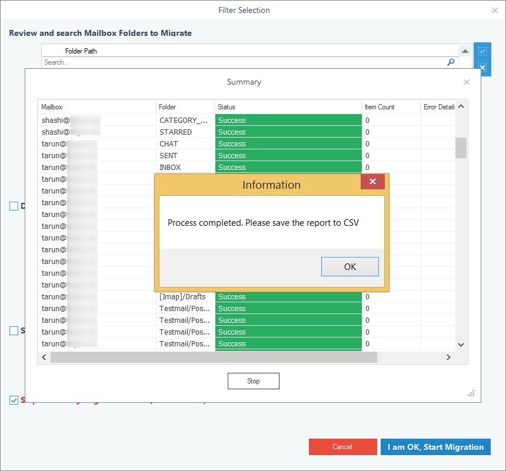
Task: Click the Cancel button
Action: pos(342,447)
